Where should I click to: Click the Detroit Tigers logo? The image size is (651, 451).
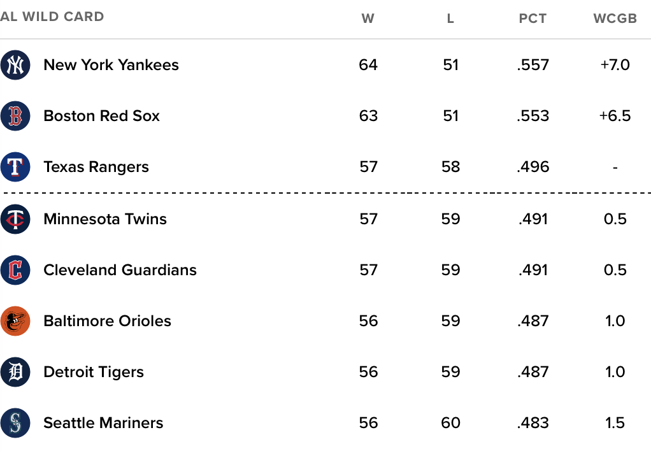click(15, 372)
